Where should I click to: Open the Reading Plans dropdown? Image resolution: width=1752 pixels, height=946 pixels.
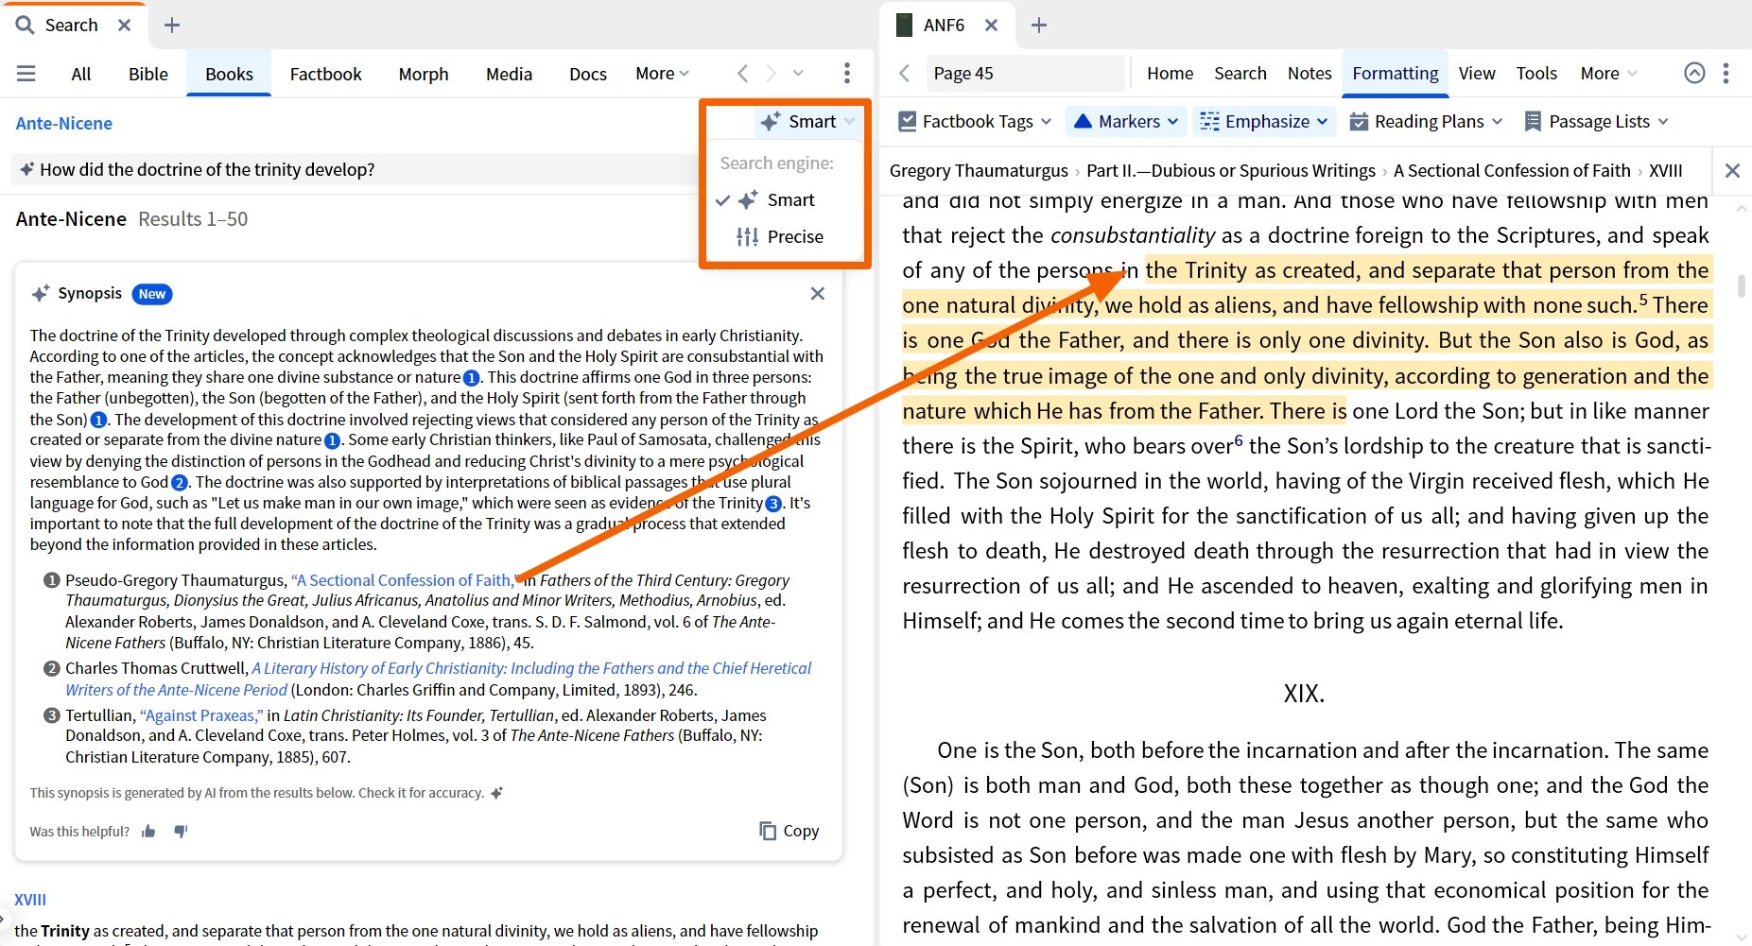coord(1426,122)
